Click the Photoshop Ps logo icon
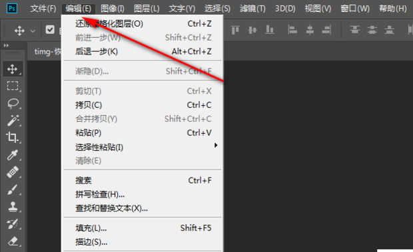Screen dimensions: 413x252 (12, 9)
